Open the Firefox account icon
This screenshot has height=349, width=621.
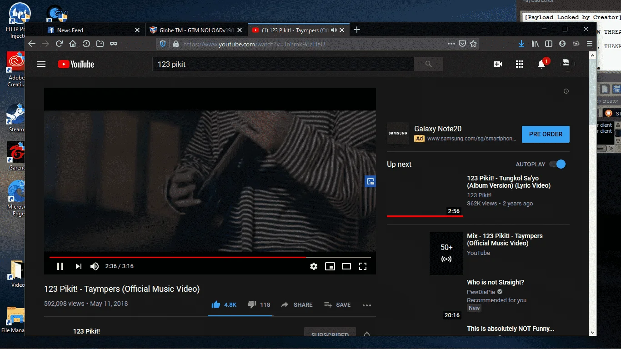562,44
